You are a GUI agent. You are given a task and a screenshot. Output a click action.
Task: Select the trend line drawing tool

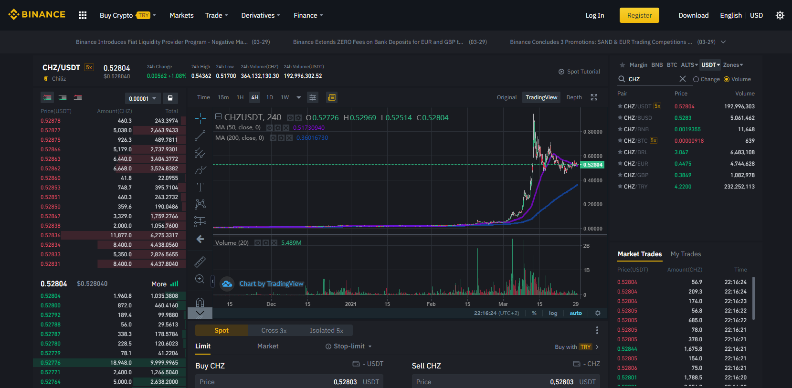[x=200, y=136]
